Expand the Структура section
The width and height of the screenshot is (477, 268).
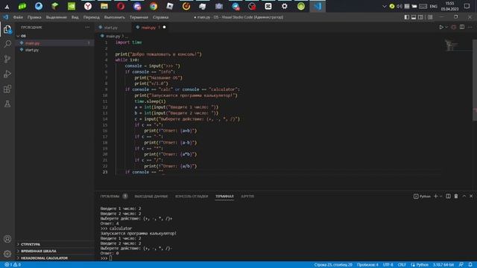(x=31, y=244)
